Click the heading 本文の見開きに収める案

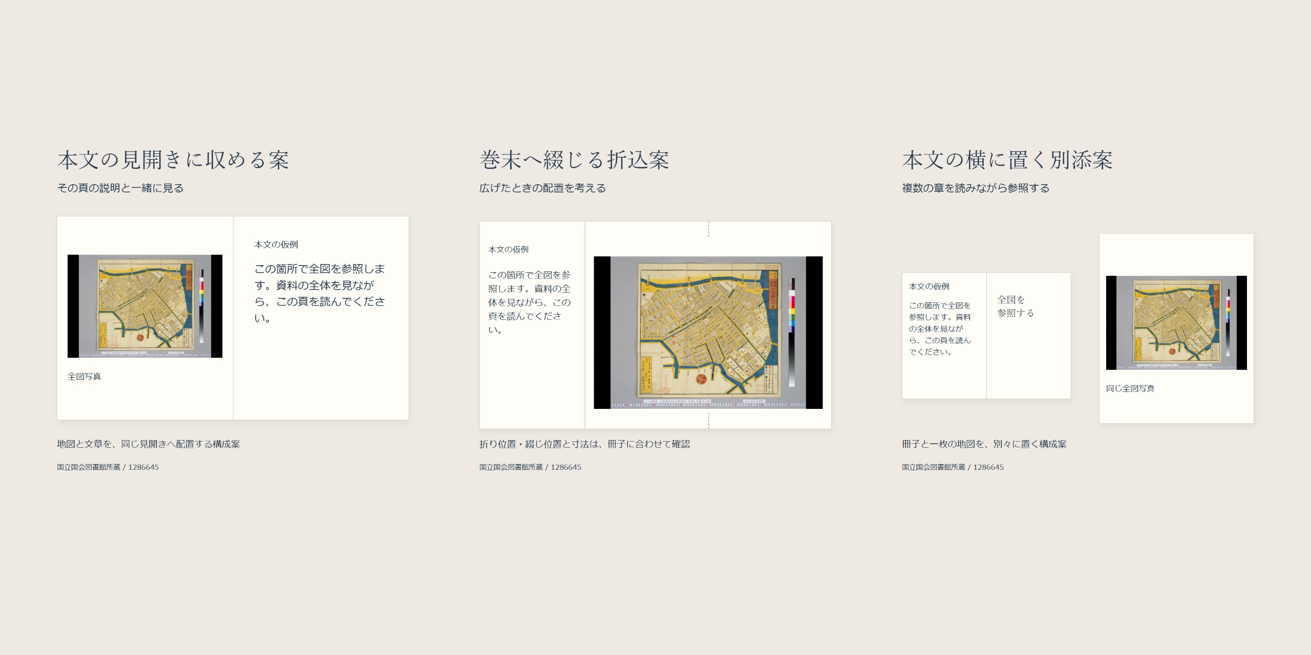pos(173,160)
